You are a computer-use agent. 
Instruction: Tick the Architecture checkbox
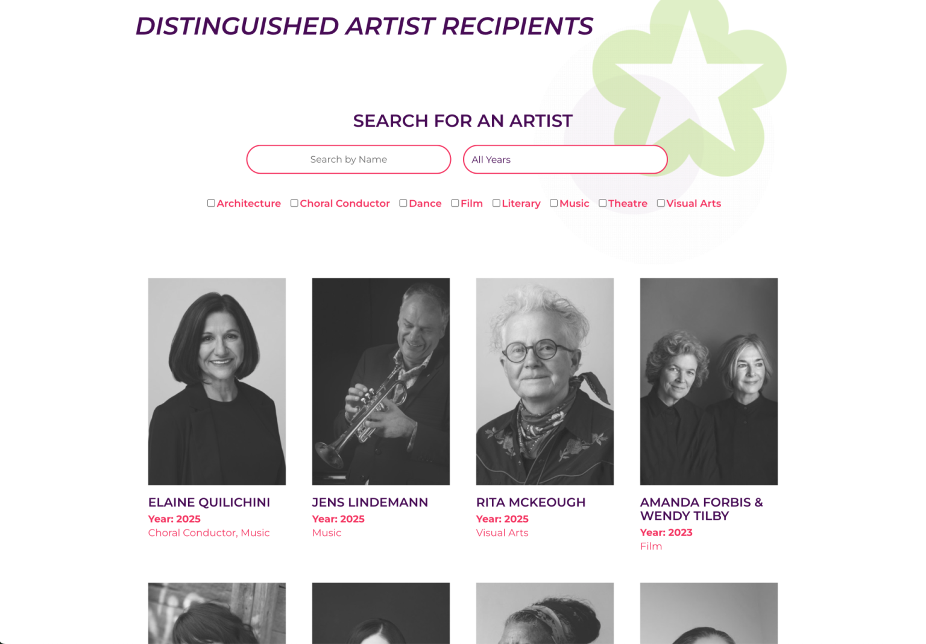pyautogui.click(x=211, y=203)
